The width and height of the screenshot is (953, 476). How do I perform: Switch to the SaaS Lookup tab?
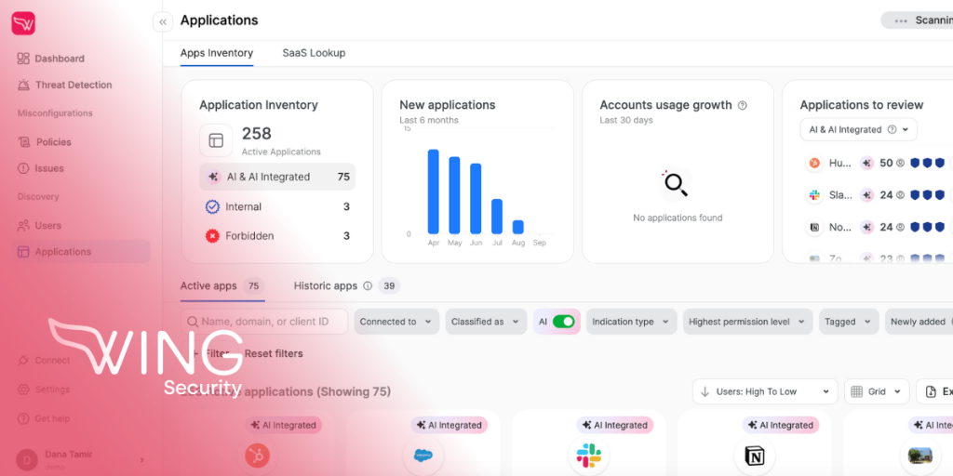tap(314, 53)
